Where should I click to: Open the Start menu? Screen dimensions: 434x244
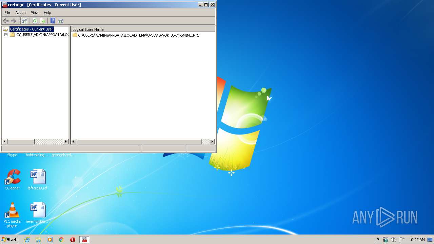pyautogui.click(x=9, y=239)
